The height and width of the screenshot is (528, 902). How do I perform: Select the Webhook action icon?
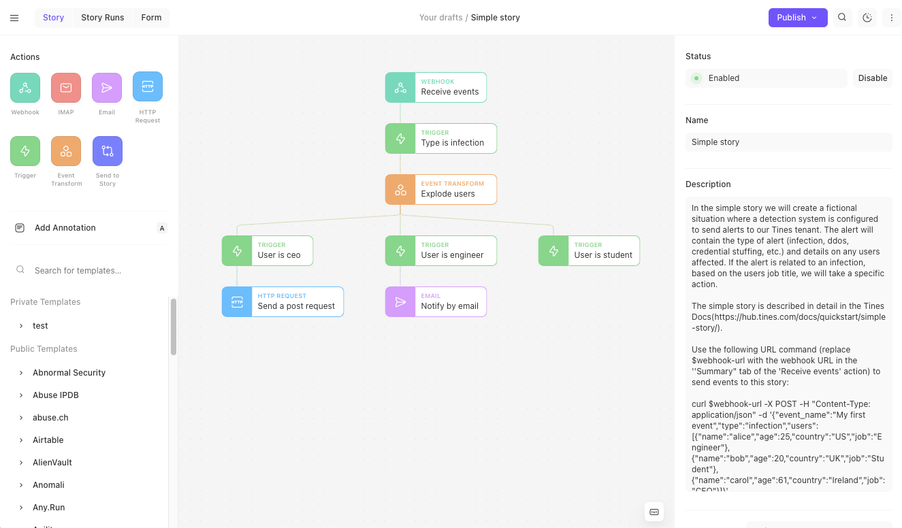pos(25,88)
